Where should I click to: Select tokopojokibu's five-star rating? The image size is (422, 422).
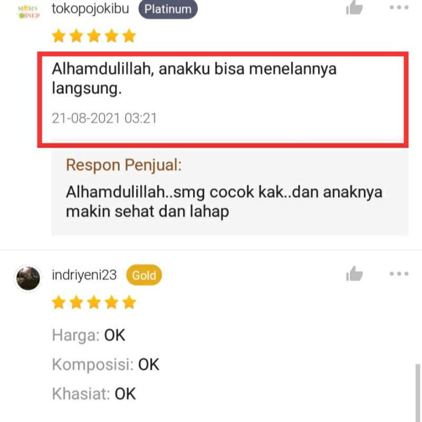pyautogui.click(x=94, y=36)
